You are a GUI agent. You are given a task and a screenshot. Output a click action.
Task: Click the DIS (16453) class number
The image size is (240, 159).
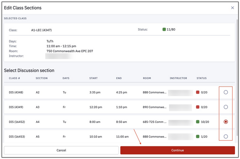click(17, 136)
